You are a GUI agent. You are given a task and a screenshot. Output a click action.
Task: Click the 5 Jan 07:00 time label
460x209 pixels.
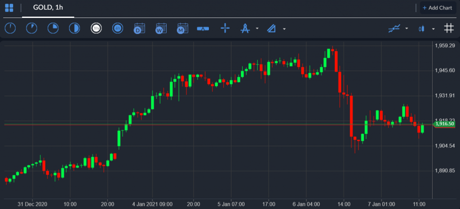(x=231, y=204)
